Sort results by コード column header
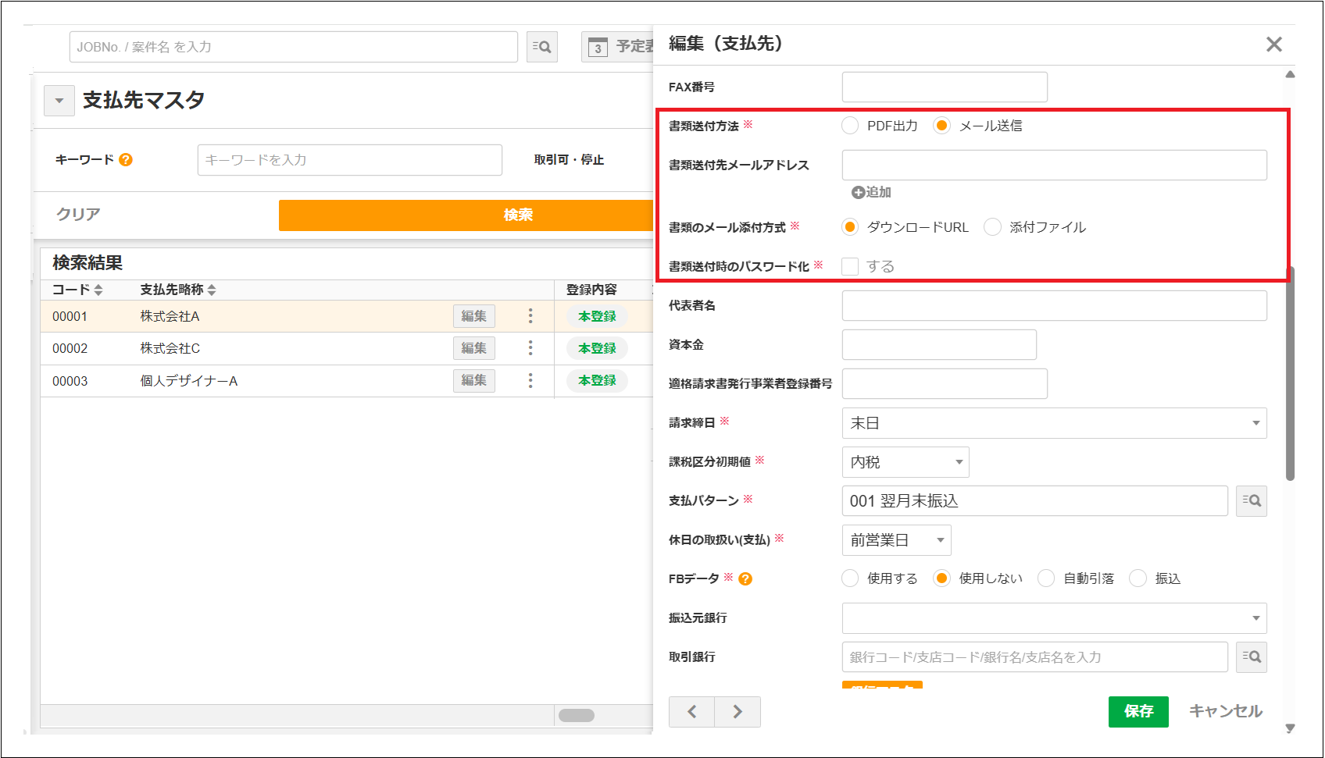 [x=77, y=290]
